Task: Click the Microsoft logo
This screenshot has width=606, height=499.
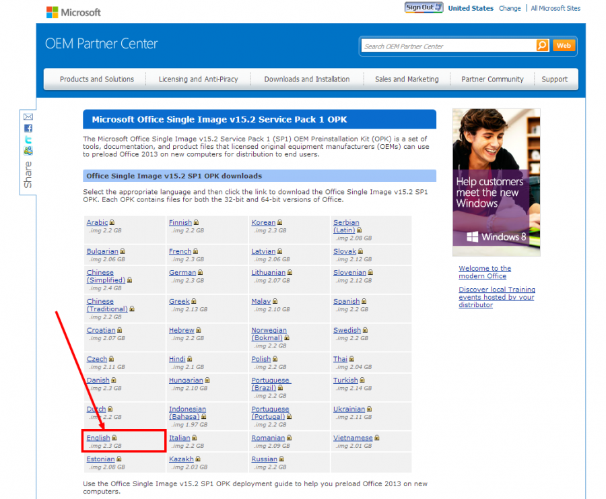Action: point(73,12)
